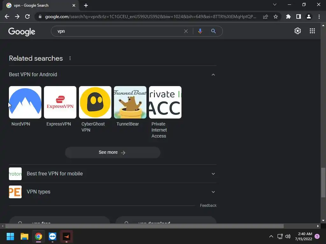326x244 pixels.
Task: Open the Extensions puzzle menu
Action: click(x=288, y=17)
